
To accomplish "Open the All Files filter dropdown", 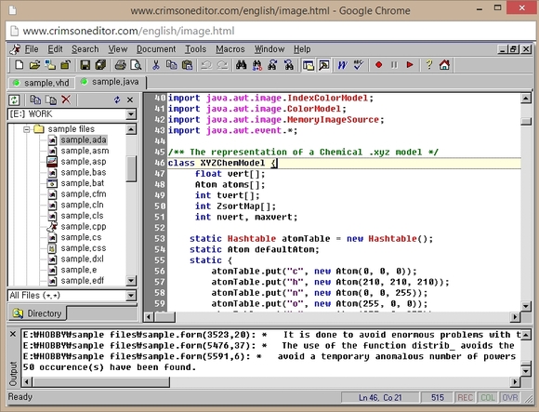I will point(131,296).
